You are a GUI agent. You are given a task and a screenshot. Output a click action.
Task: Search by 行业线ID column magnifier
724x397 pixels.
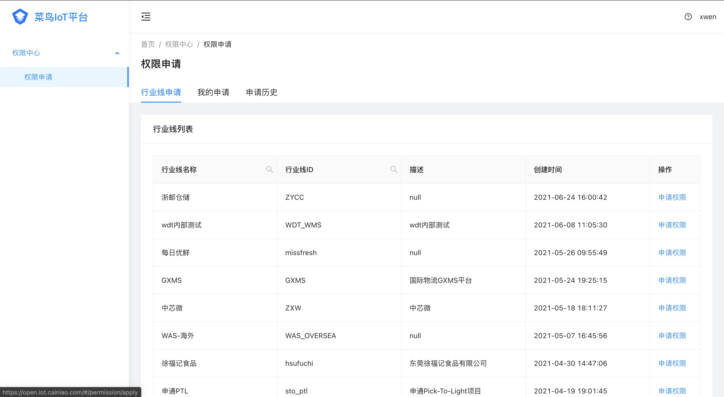pos(393,170)
